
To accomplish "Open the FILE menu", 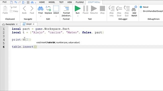I will 5,2.
